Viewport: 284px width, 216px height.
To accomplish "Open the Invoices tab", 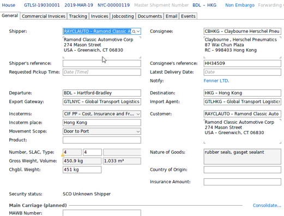I will pos(99,16).
